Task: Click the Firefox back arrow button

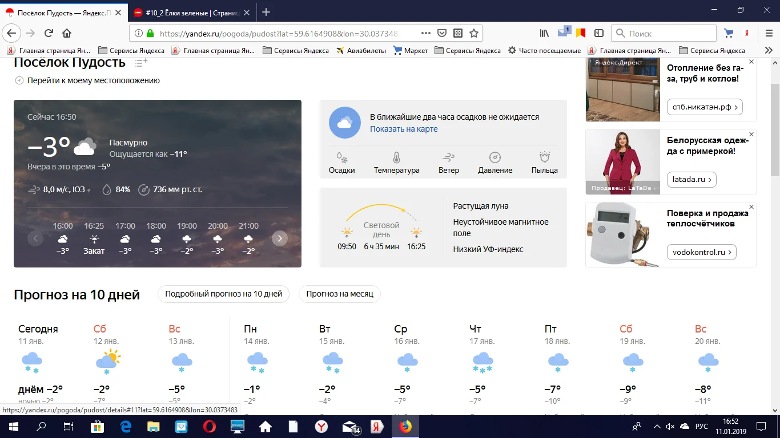Action: click(x=11, y=33)
